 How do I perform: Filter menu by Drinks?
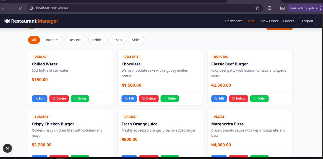(x=97, y=40)
